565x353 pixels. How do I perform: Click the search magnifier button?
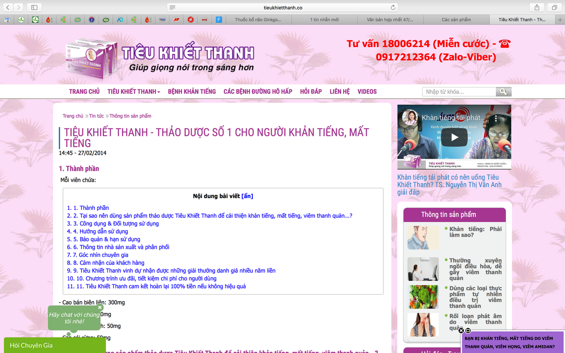pos(504,92)
